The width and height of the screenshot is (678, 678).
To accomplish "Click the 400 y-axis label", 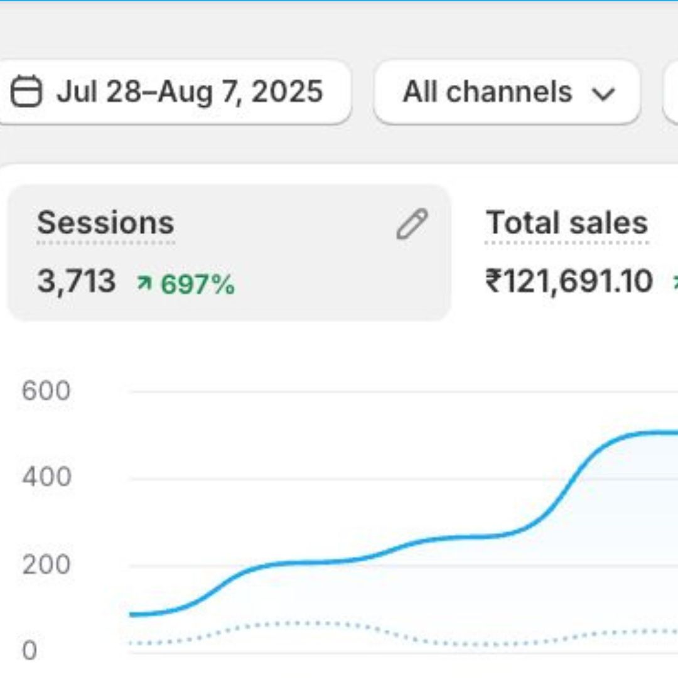I will 46,478.
